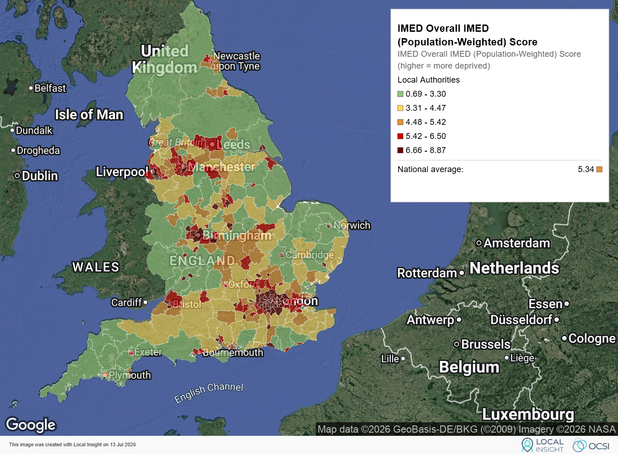The image size is (618, 454).
Task: Click the Bournemouth city label
Action: [233, 352]
